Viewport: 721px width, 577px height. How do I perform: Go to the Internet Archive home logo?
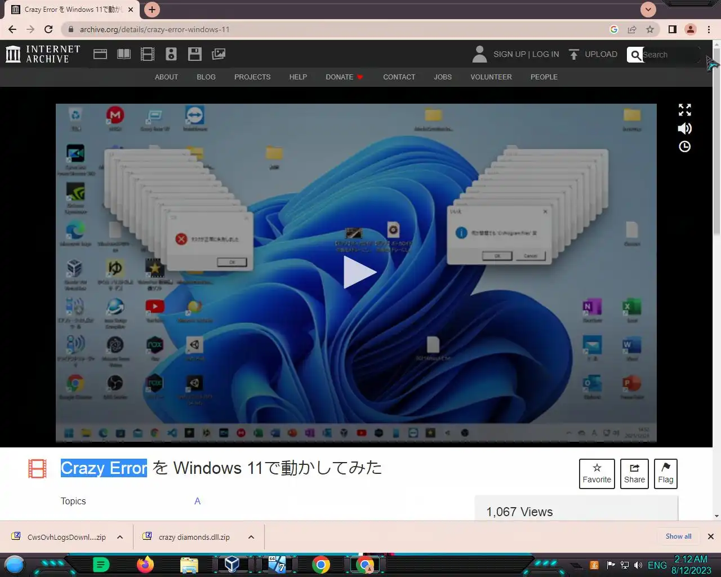click(x=43, y=54)
